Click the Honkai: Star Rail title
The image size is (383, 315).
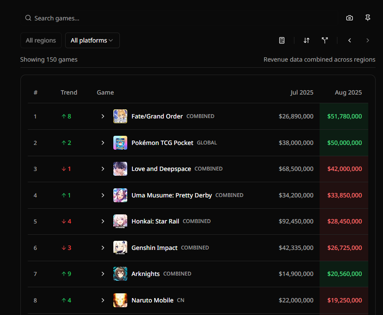point(155,221)
